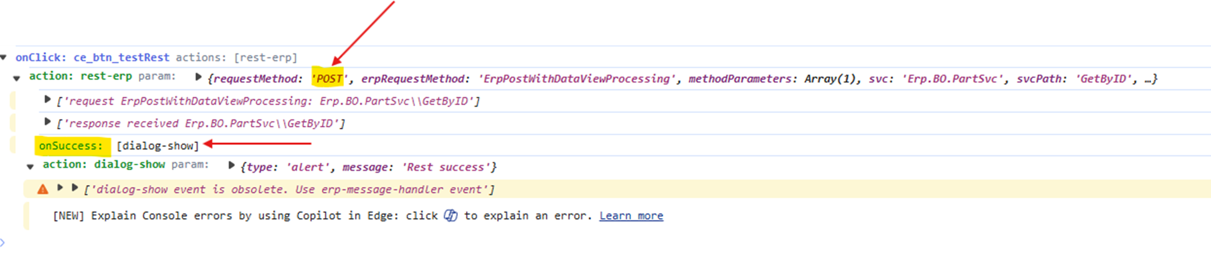Click the svc property value 'Erp.BO.PartSvc'
Screen dimensions: 1211x264
pyautogui.click(x=952, y=79)
